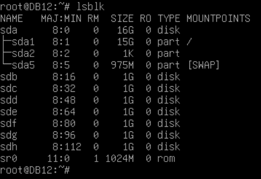Select the sda disk name
The width and height of the screenshot is (261, 179).
click(x=8, y=30)
